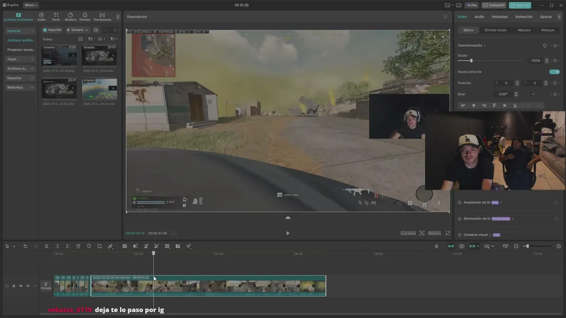Click the new folder icon
566x318 pixels.
80,39
